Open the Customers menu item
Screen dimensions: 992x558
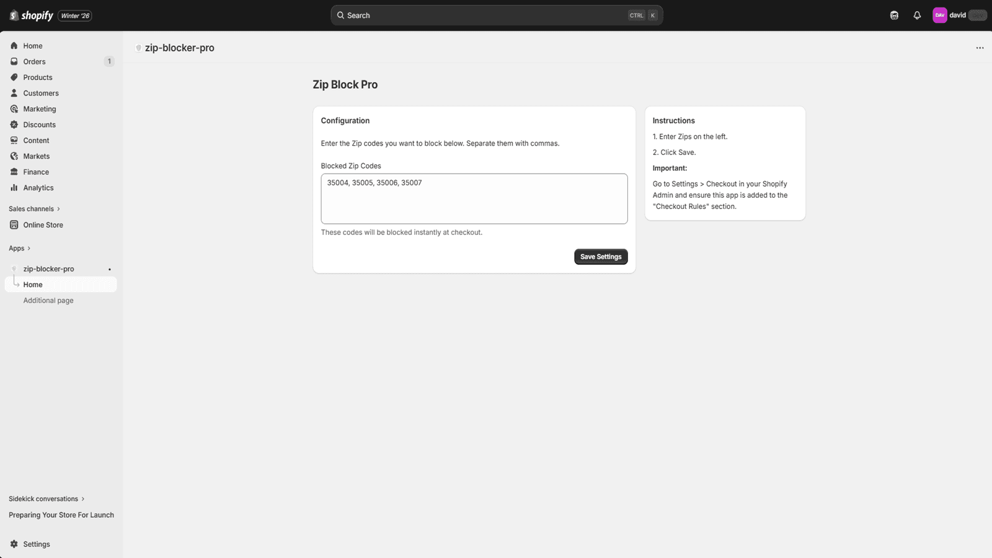pos(41,93)
